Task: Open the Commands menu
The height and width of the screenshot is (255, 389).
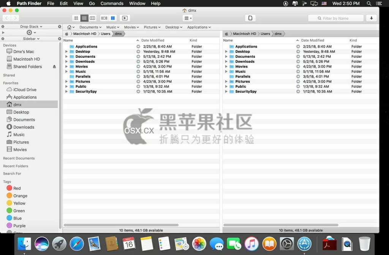Action: (x=112, y=3)
